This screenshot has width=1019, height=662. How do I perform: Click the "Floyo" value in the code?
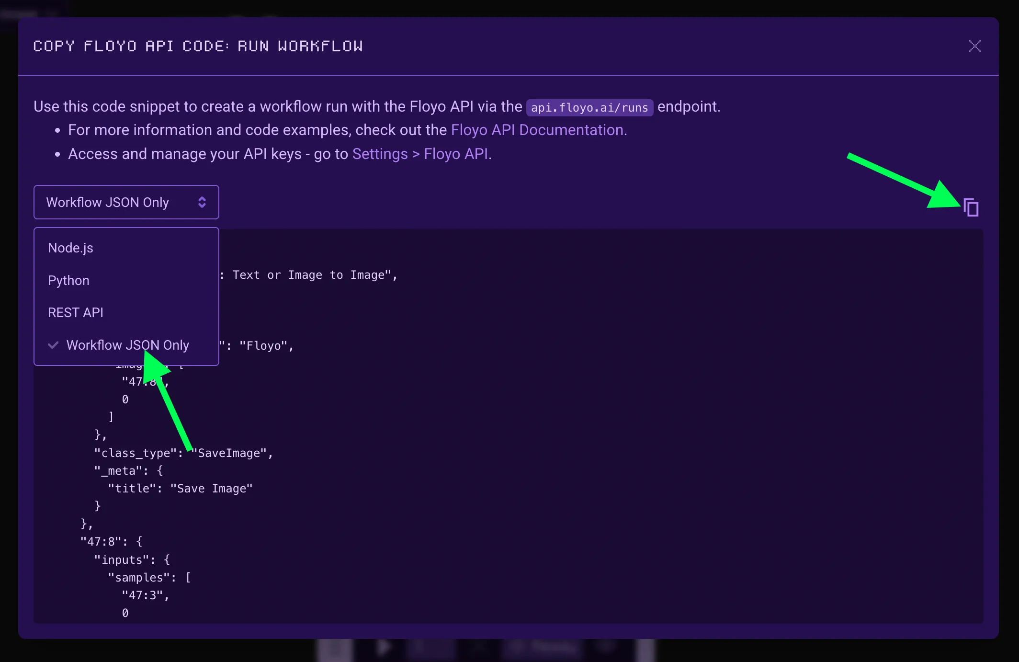[263, 346]
